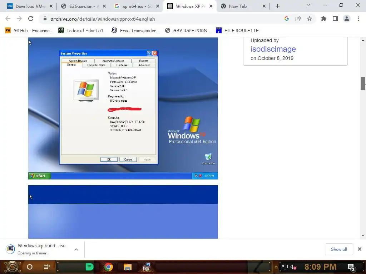The width and height of the screenshot is (366, 274).
Task: Expand the tab search chevron
Action: pos(308,5)
